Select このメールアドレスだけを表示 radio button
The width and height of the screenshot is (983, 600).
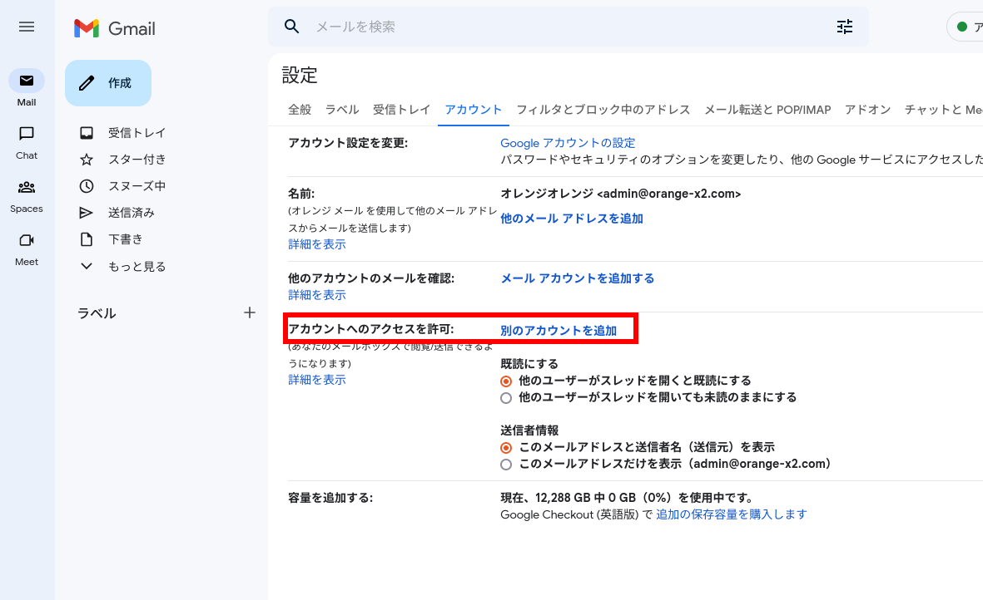pyautogui.click(x=506, y=464)
